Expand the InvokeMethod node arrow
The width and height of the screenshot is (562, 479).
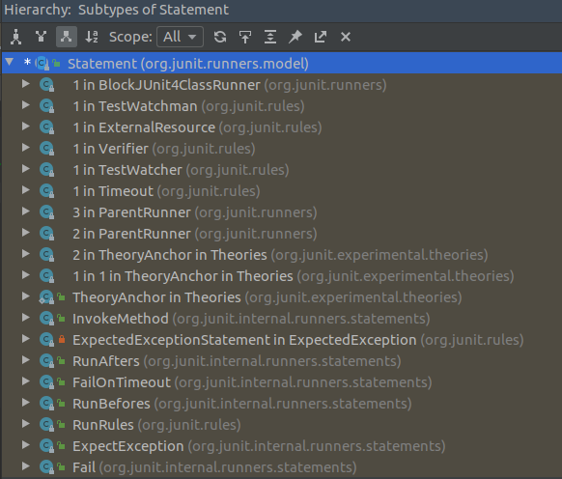click(x=25, y=318)
